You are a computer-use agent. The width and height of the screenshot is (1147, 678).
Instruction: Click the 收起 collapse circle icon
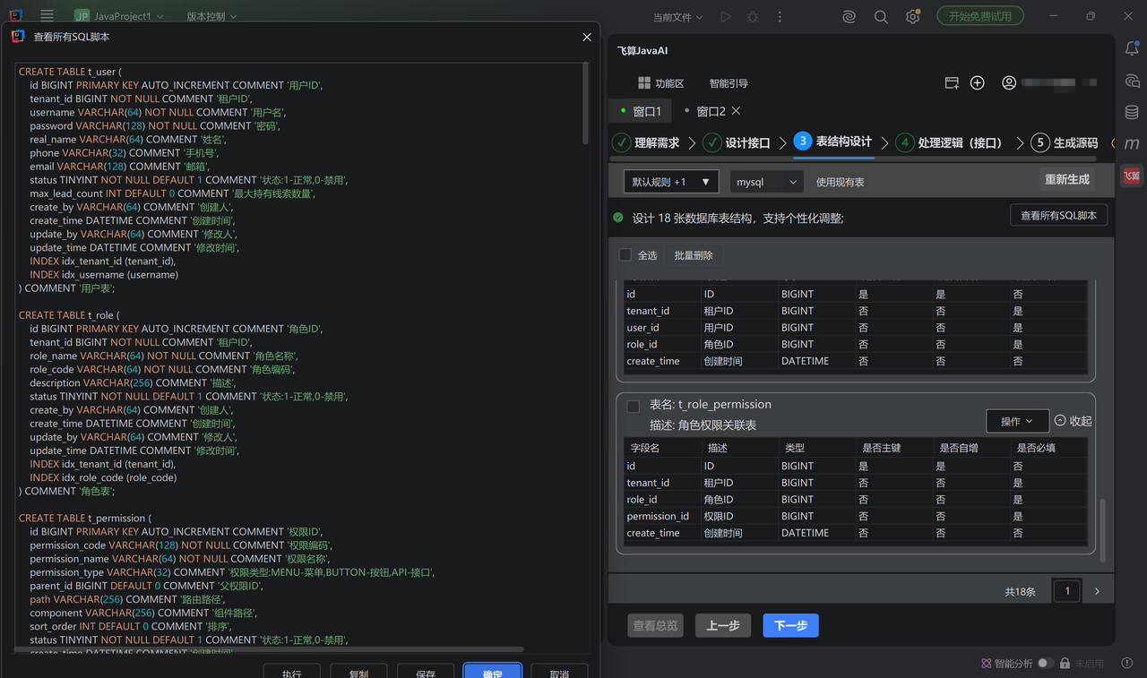[1060, 421]
